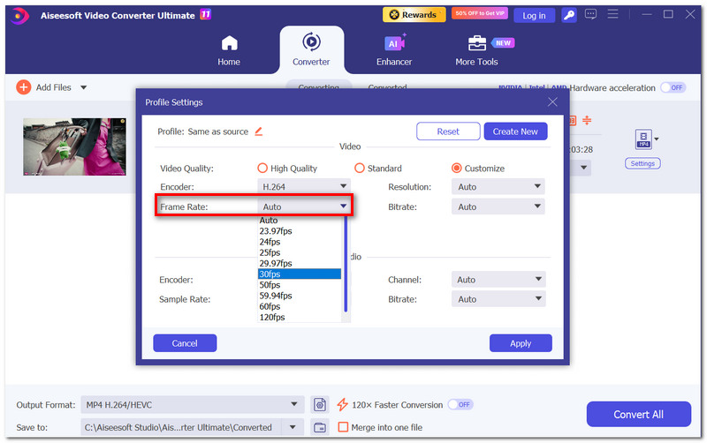Check the Merge into one file box
Screen dimensions: 707x443
click(x=343, y=427)
